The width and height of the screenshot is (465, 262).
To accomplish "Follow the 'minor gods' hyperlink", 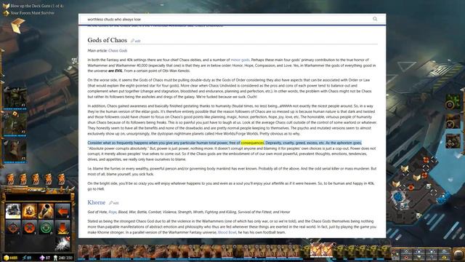I will 240,60.
